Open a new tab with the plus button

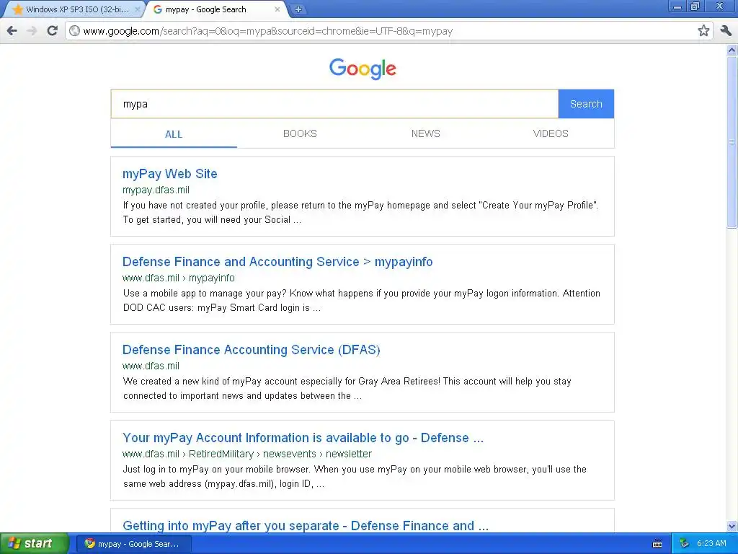[x=298, y=9]
